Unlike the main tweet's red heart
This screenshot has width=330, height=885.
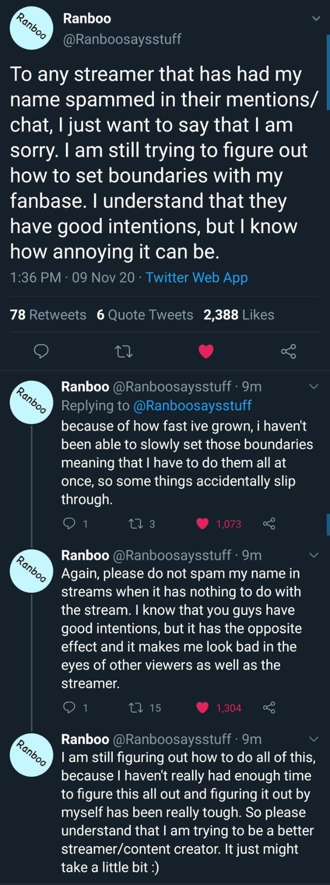[x=206, y=352]
